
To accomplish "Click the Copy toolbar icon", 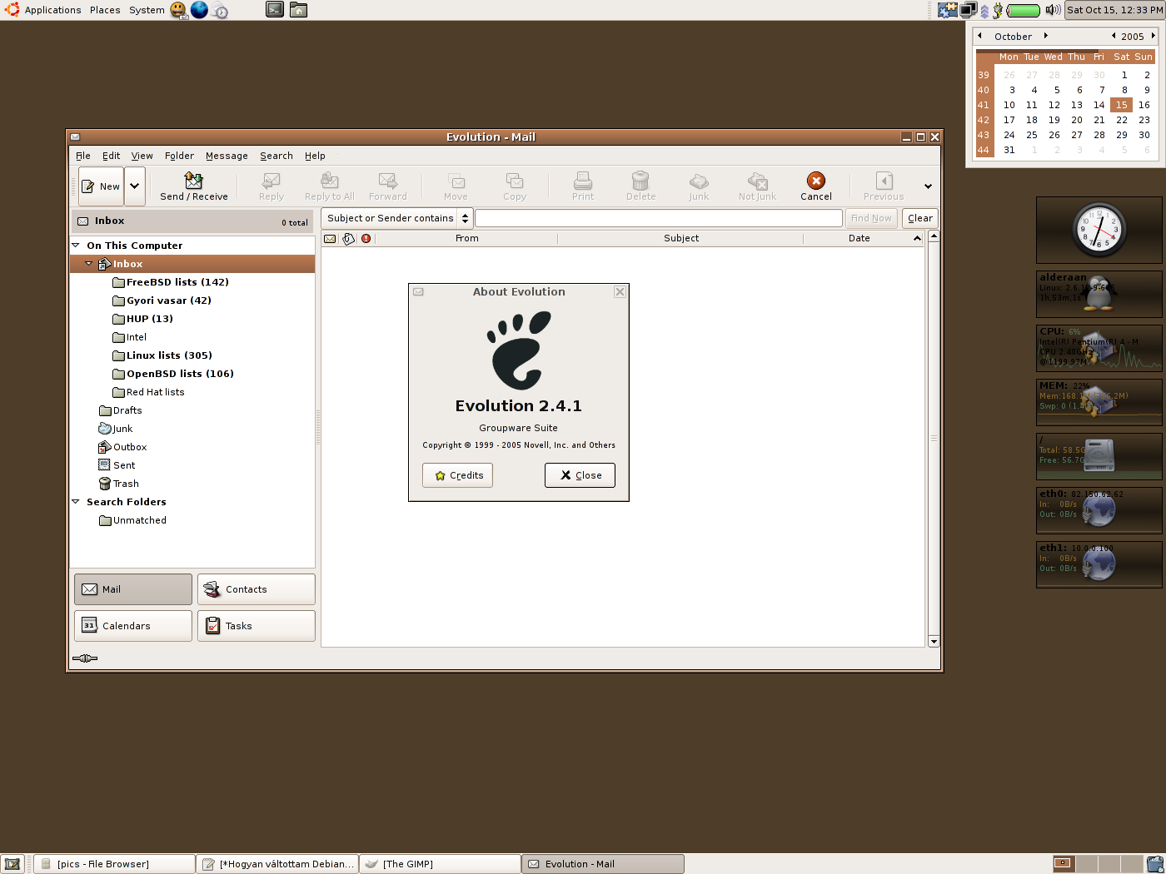I will pos(515,181).
